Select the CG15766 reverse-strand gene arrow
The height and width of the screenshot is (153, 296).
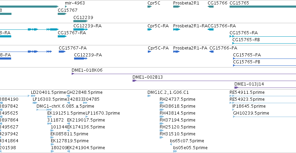coord(210,7)
